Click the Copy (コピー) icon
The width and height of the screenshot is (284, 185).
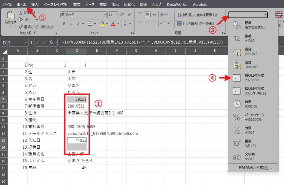[21, 20]
